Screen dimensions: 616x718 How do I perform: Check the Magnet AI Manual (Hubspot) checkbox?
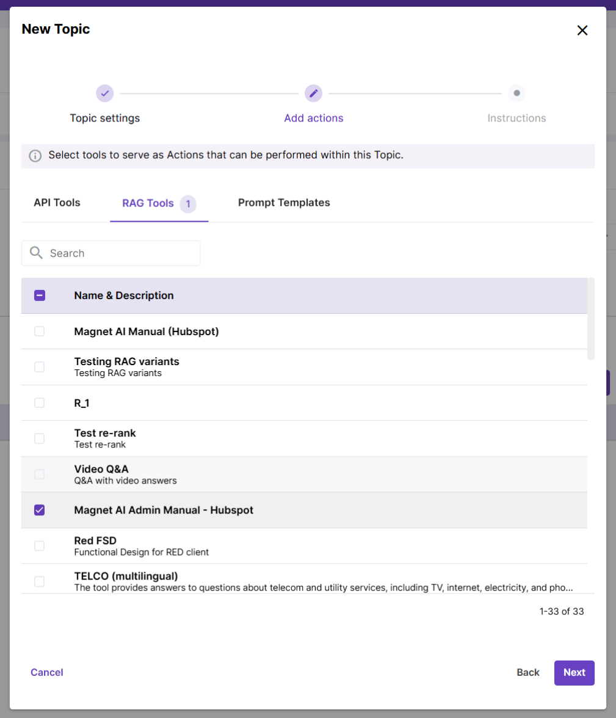click(x=40, y=332)
